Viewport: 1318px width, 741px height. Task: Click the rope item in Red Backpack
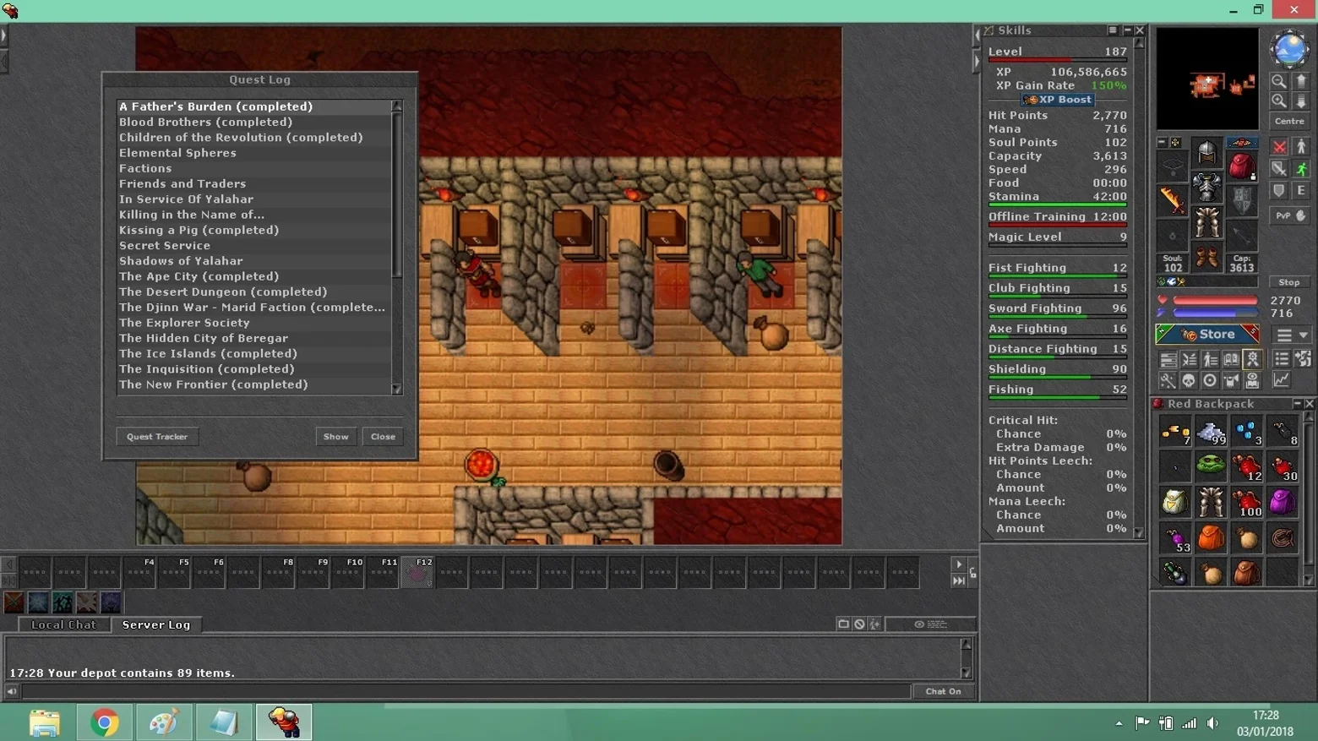[1282, 537]
